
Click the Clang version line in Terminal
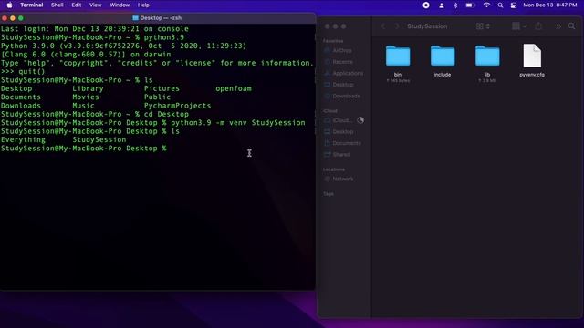click(x=86, y=55)
